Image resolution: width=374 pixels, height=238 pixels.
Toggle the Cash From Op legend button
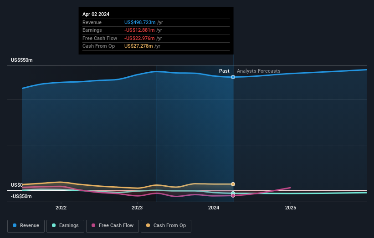(x=166, y=226)
